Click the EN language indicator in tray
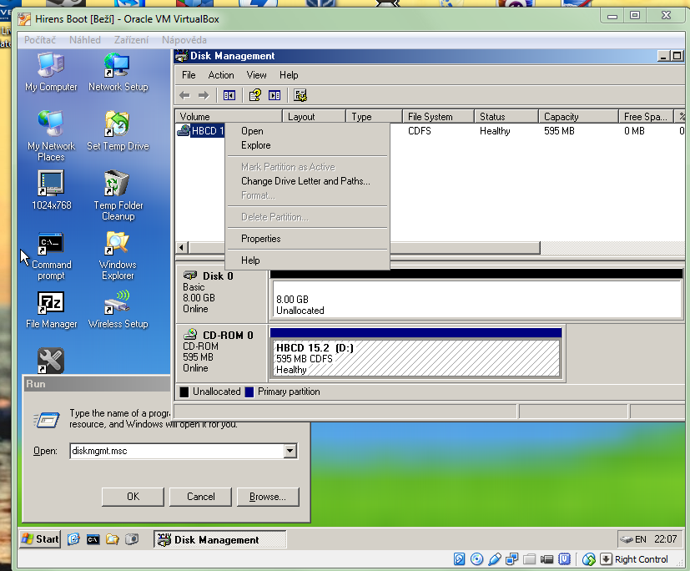The width and height of the screenshot is (690, 571). (x=641, y=539)
